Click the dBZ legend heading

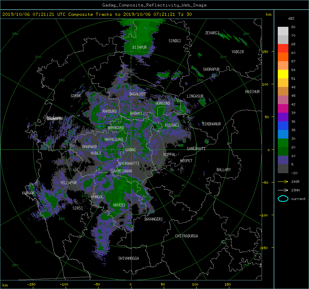291,19
